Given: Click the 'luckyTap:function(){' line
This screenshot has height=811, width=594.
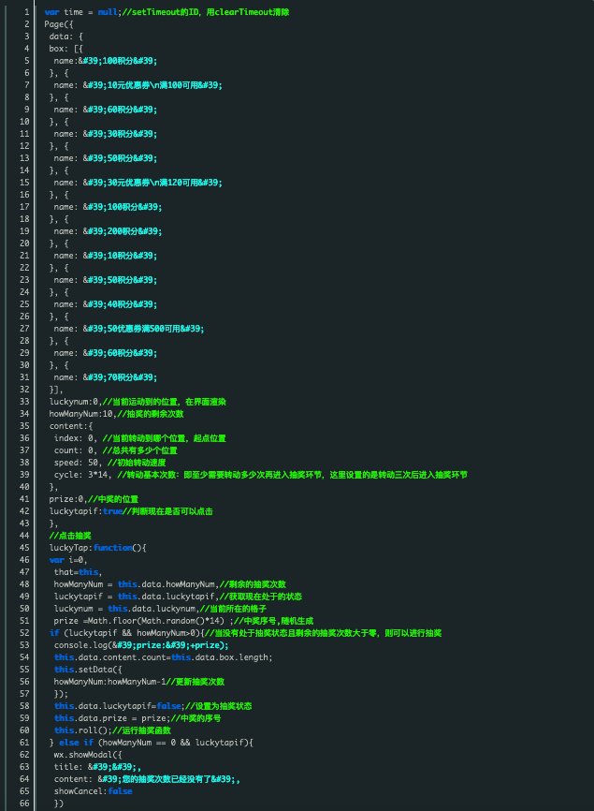Looking at the screenshot, I should tap(97, 547).
